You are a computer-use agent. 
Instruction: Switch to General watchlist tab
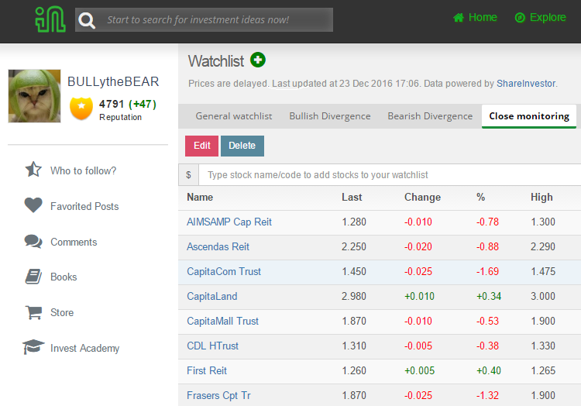click(234, 116)
